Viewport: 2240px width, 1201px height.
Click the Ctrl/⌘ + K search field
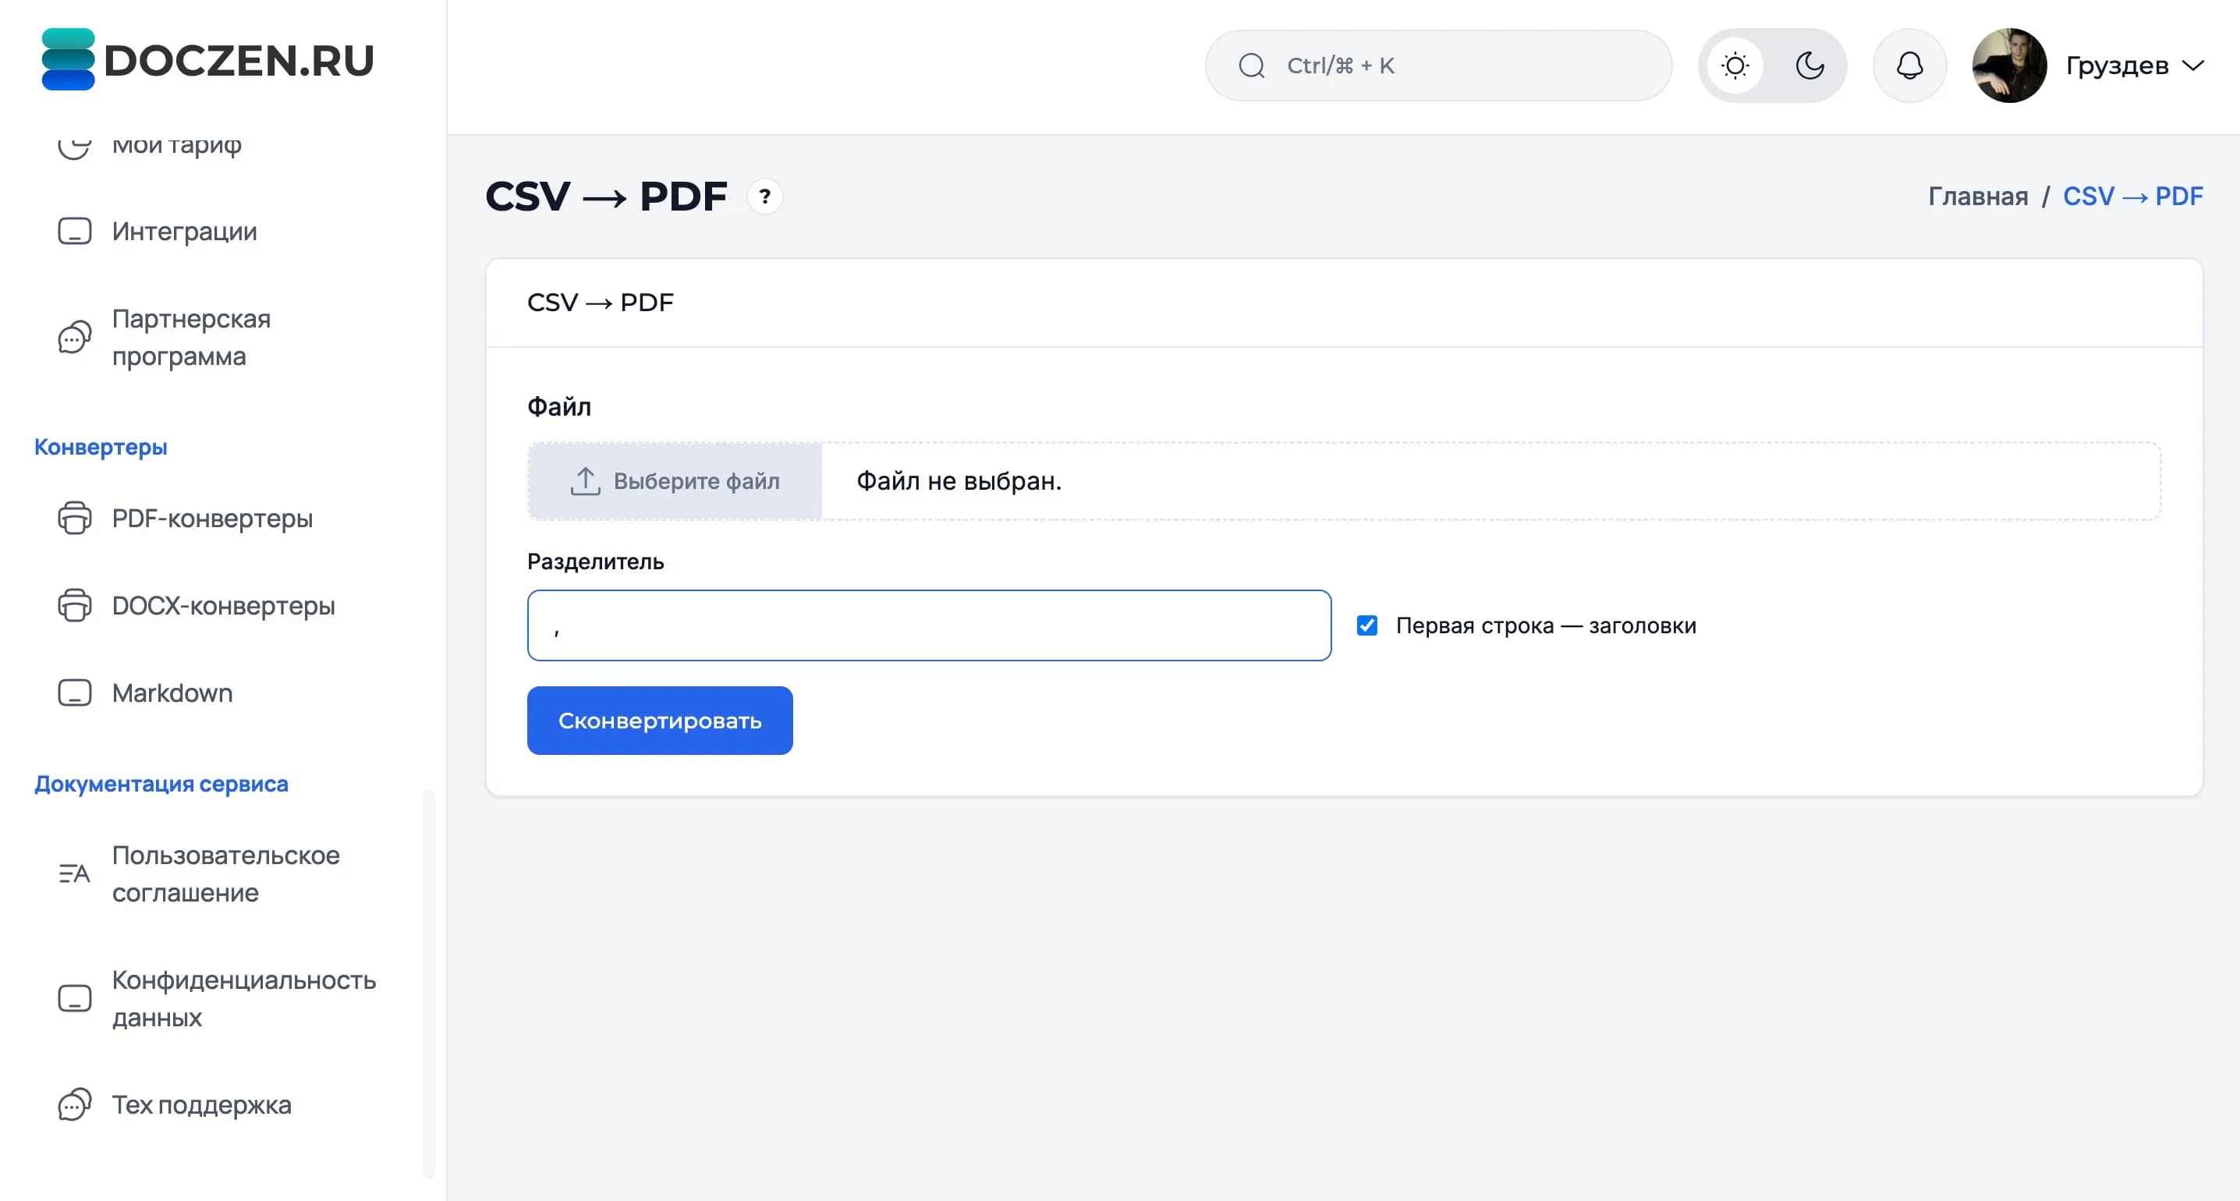click(1438, 66)
